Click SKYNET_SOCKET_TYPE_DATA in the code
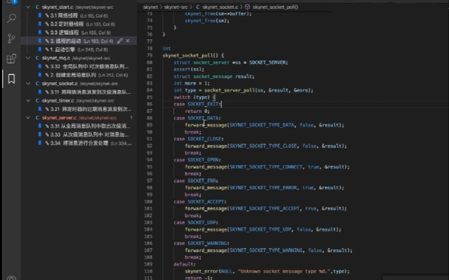 tap(262, 125)
